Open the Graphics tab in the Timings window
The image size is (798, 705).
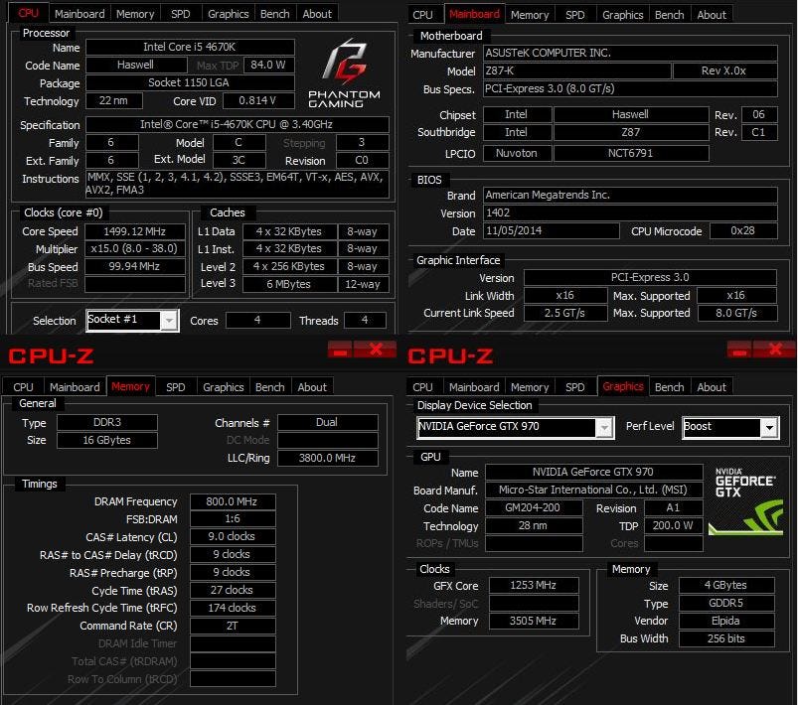pos(223,387)
